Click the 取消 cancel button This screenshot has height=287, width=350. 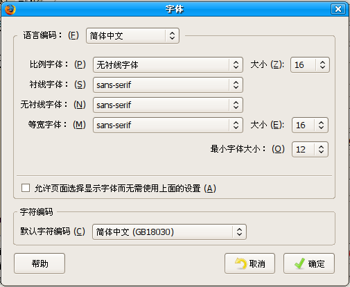click(250, 263)
